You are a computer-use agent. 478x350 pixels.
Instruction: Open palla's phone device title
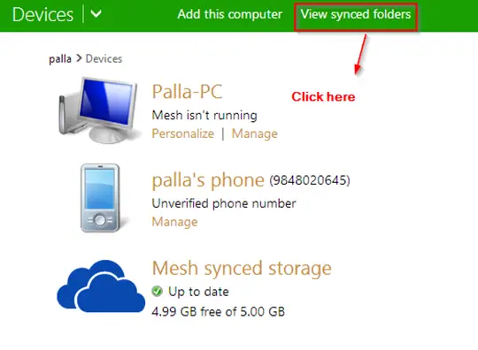coord(208,180)
